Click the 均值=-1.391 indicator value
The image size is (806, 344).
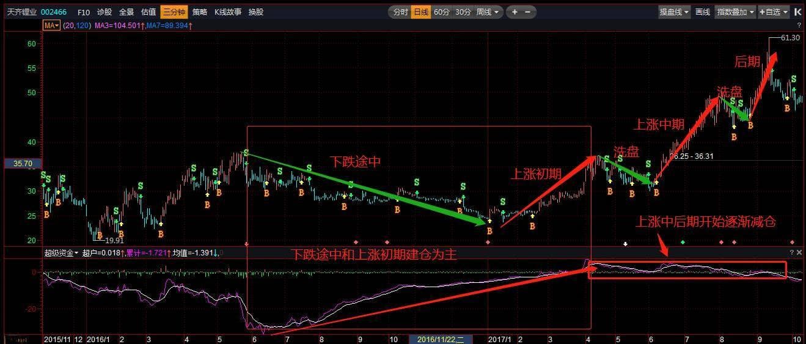tap(194, 252)
